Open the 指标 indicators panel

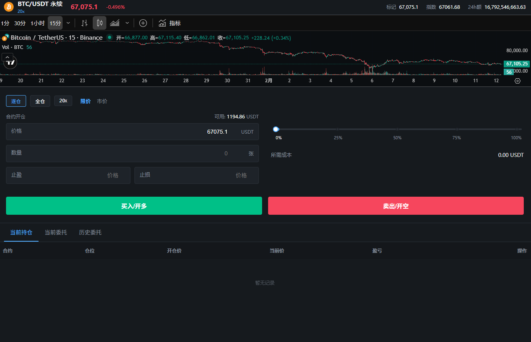[x=170, y=23]
